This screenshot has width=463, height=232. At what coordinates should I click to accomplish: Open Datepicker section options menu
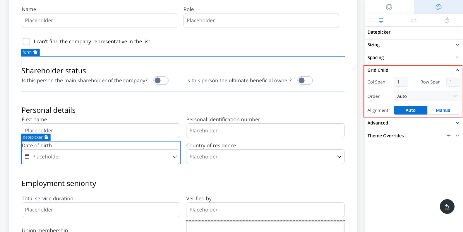pos(457,32)
